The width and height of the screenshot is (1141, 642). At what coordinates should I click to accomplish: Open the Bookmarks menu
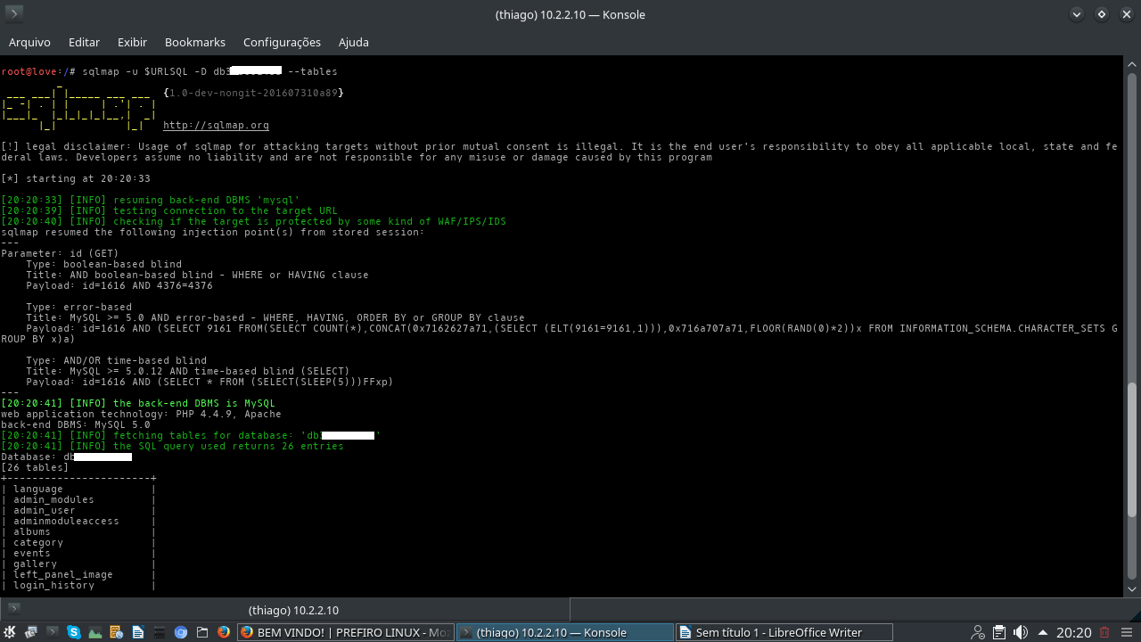click(x=195, y=42)
